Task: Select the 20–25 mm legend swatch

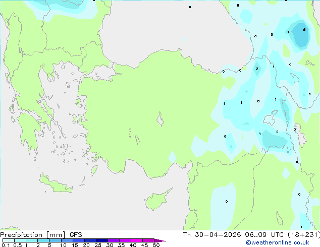Action: coord(90,240)
